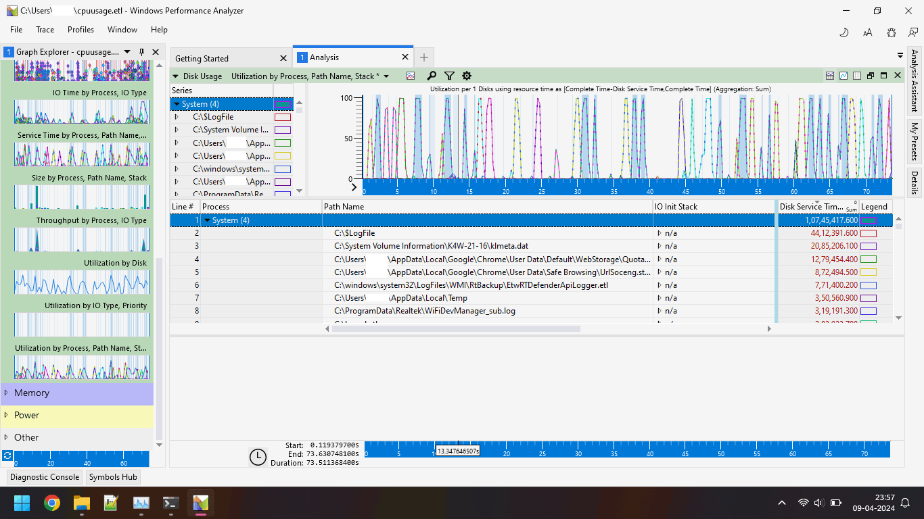Screen dimensions: 924x519
Task: Toggle display graph only view
Action: click(x=844, y=76)
